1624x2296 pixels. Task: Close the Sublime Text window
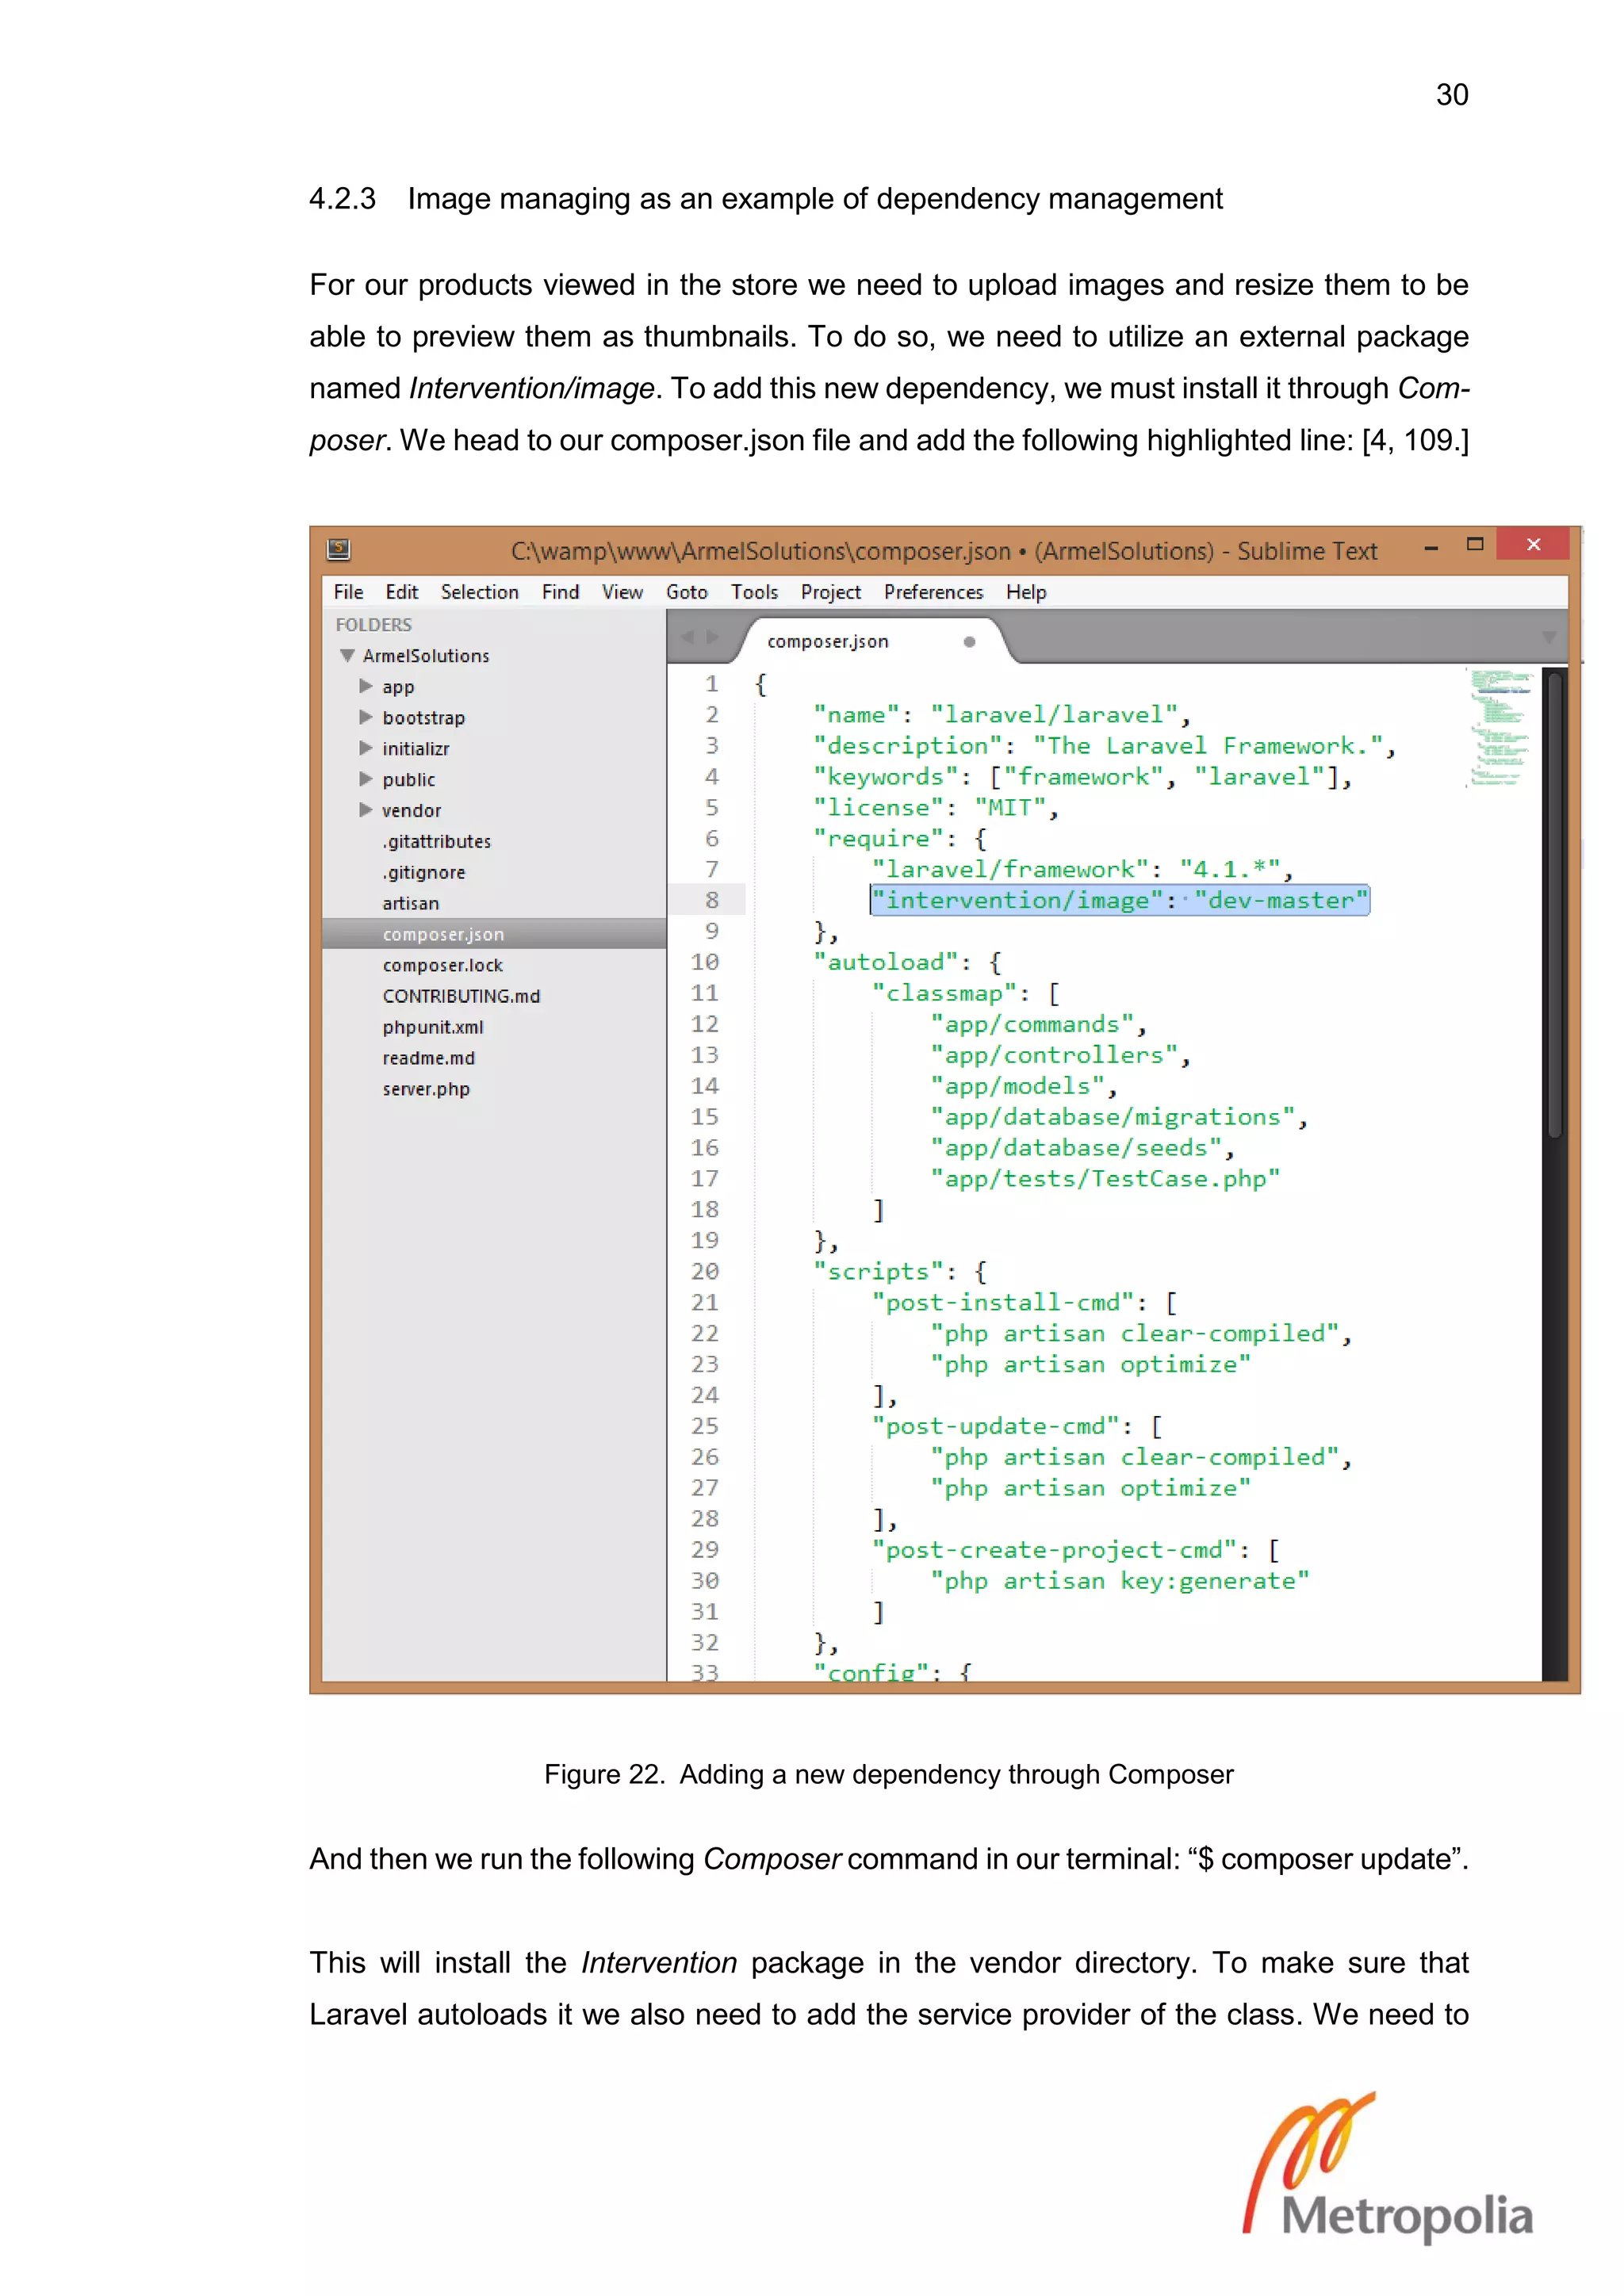coord(1534,545)
